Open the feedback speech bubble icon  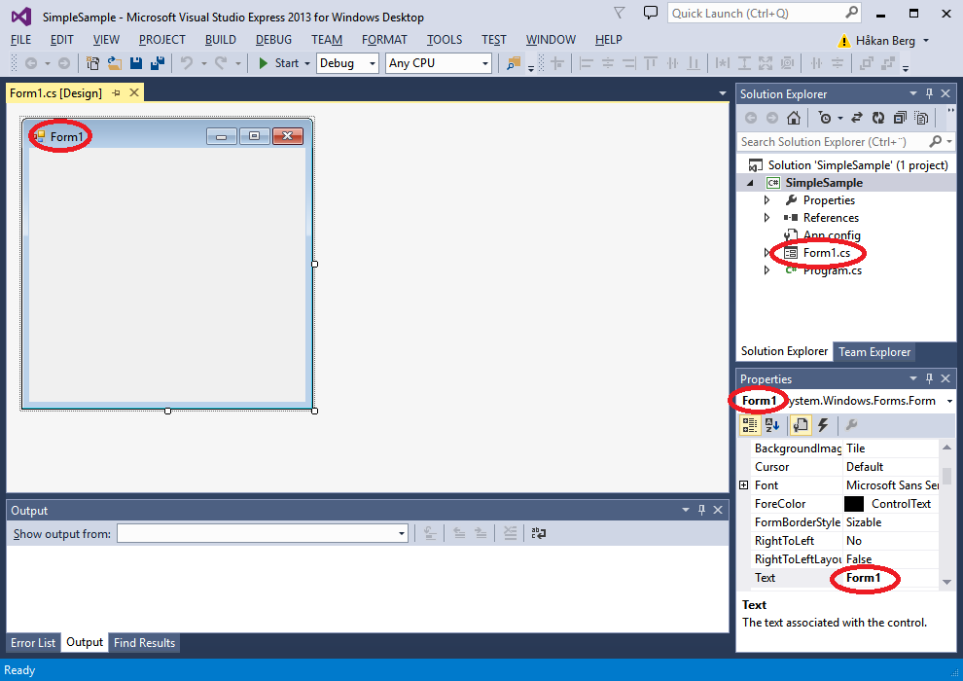pyautogui.click(x=650, y=13)
